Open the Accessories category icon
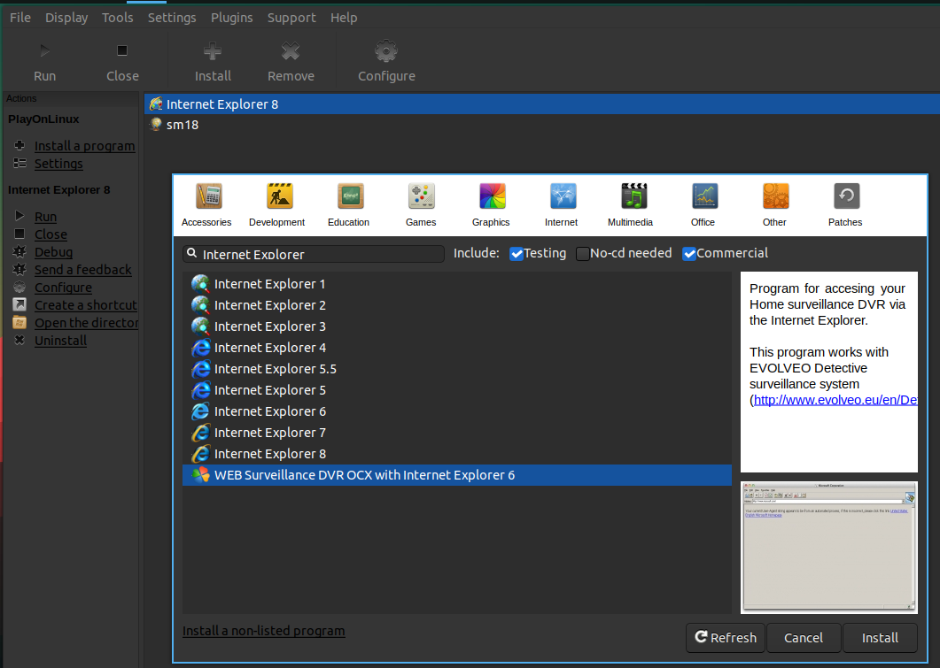Screen dimensions: 940x668 (208, 196)
